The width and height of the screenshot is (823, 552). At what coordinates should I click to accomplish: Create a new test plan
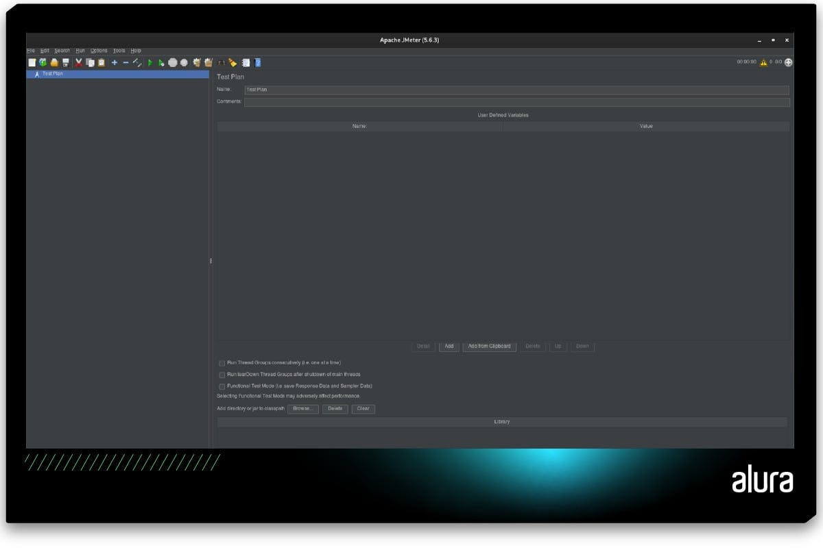(32, 62)
